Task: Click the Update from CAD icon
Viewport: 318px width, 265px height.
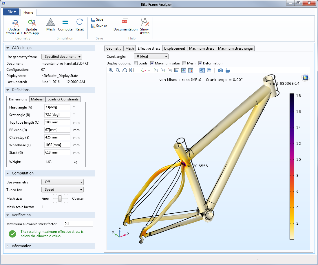Action: click(x=15, y=23)
